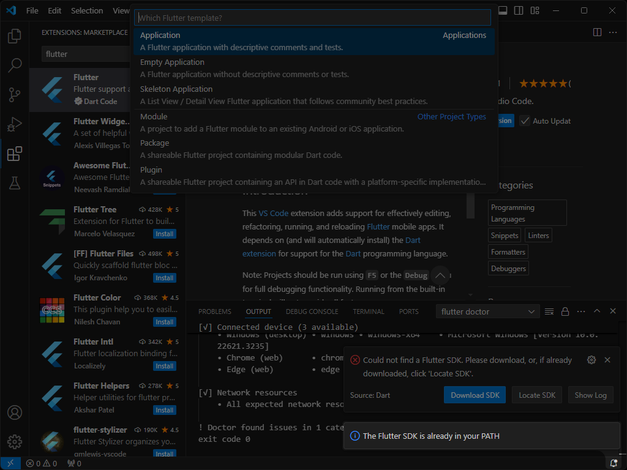
Task: Split the editor to the right
Action: [597, 32]
